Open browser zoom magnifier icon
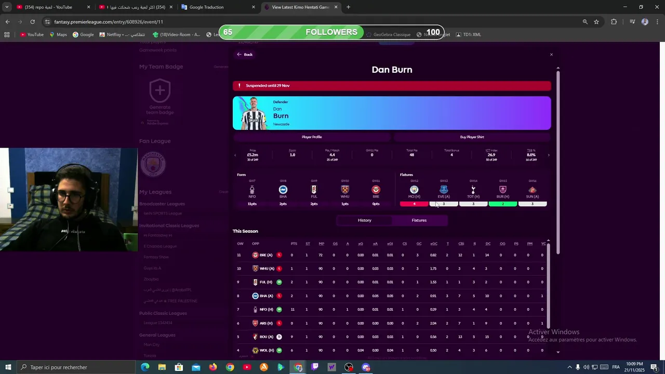665x374 pixels. click(x=585, y=22)
